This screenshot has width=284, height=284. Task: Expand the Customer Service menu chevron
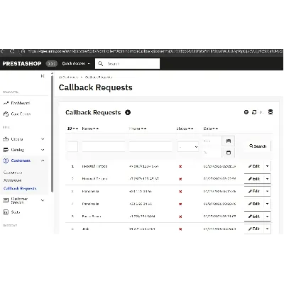43,200
